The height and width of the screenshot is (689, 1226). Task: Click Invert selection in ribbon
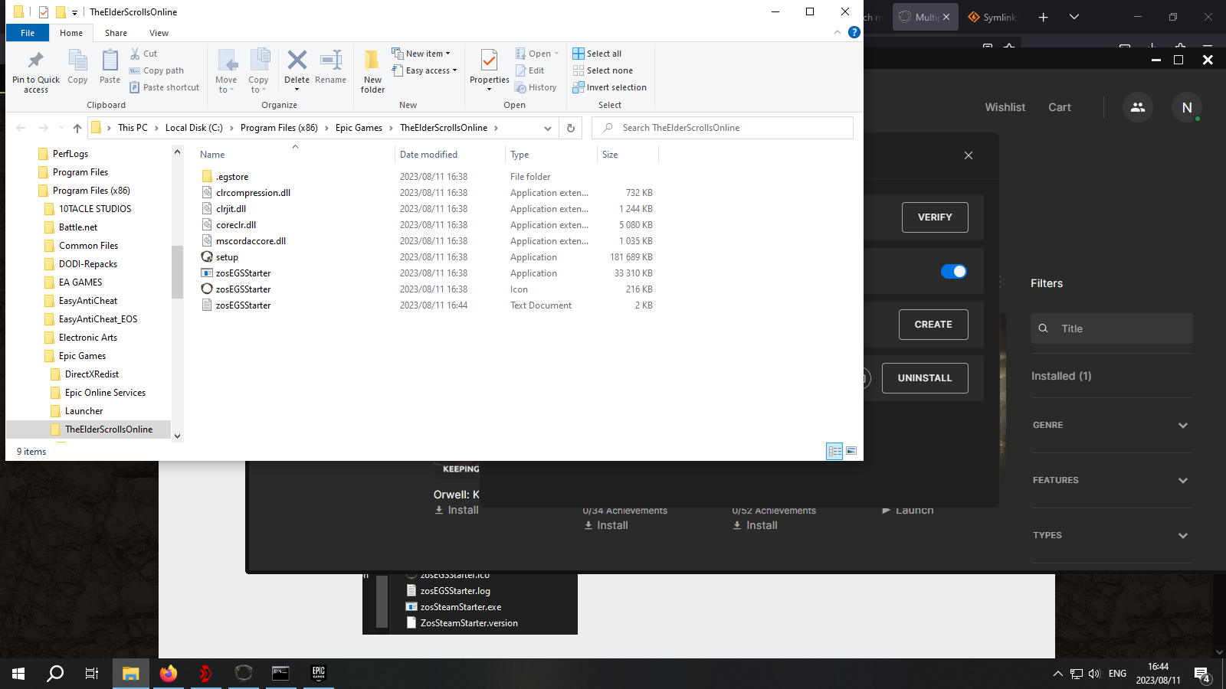pos(609,87)
